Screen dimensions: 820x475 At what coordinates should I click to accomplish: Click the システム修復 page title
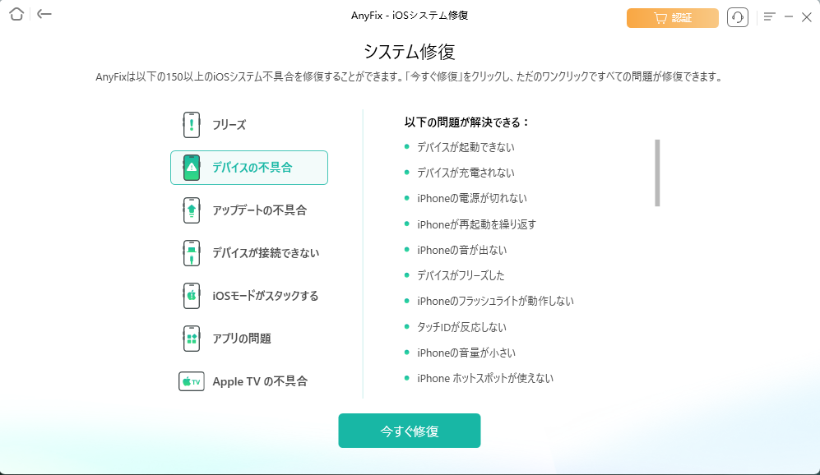410,52
